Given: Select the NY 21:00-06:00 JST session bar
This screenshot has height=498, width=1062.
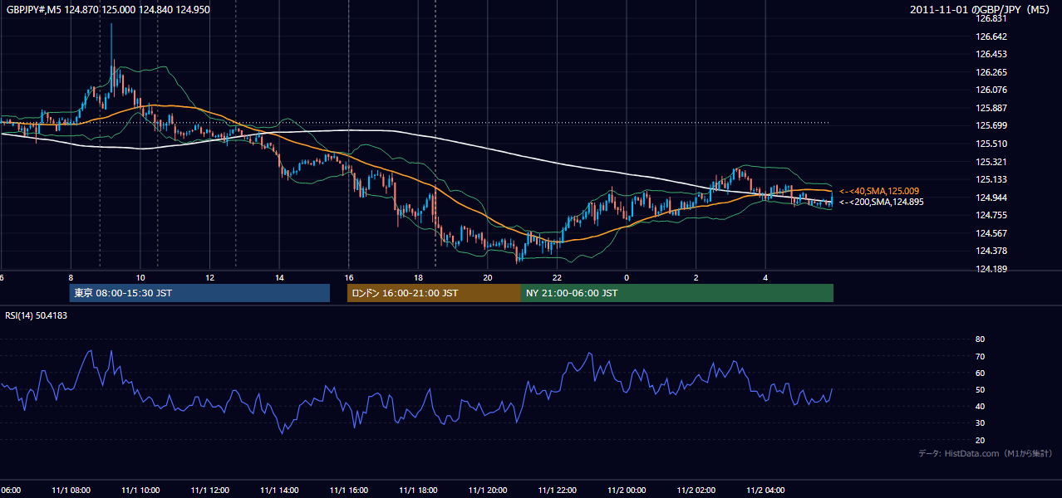Looking at the screenshot, I should (677, 293).
